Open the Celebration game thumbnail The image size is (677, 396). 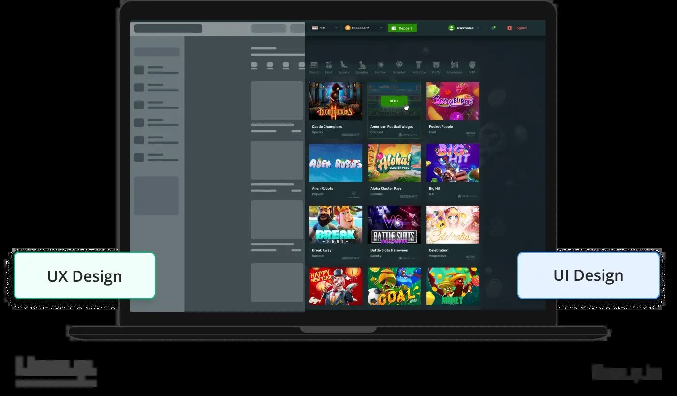453,225
